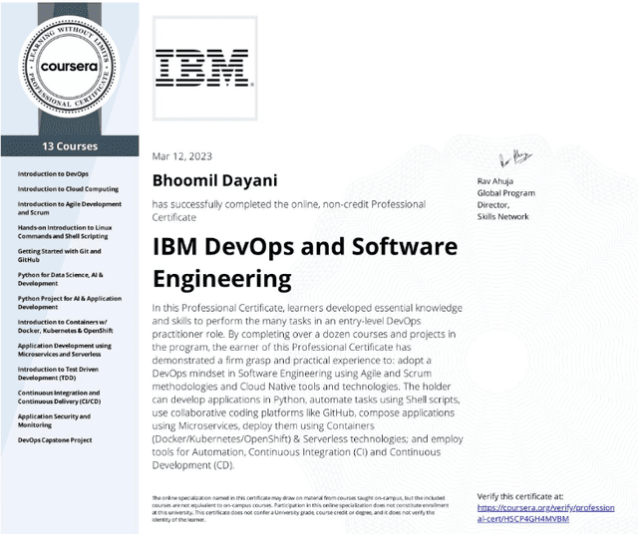Image resolution: width=638 pixels, height=534 pixels.
Task: Select 'Introduction to DevOps' course entry
Action: pyautogui.click(x=53, y=173)
